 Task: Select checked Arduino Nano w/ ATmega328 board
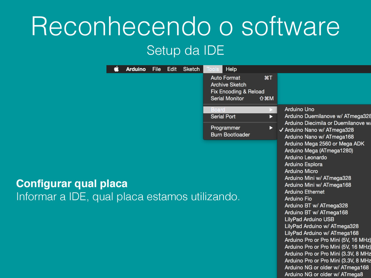tap(324, 130)
